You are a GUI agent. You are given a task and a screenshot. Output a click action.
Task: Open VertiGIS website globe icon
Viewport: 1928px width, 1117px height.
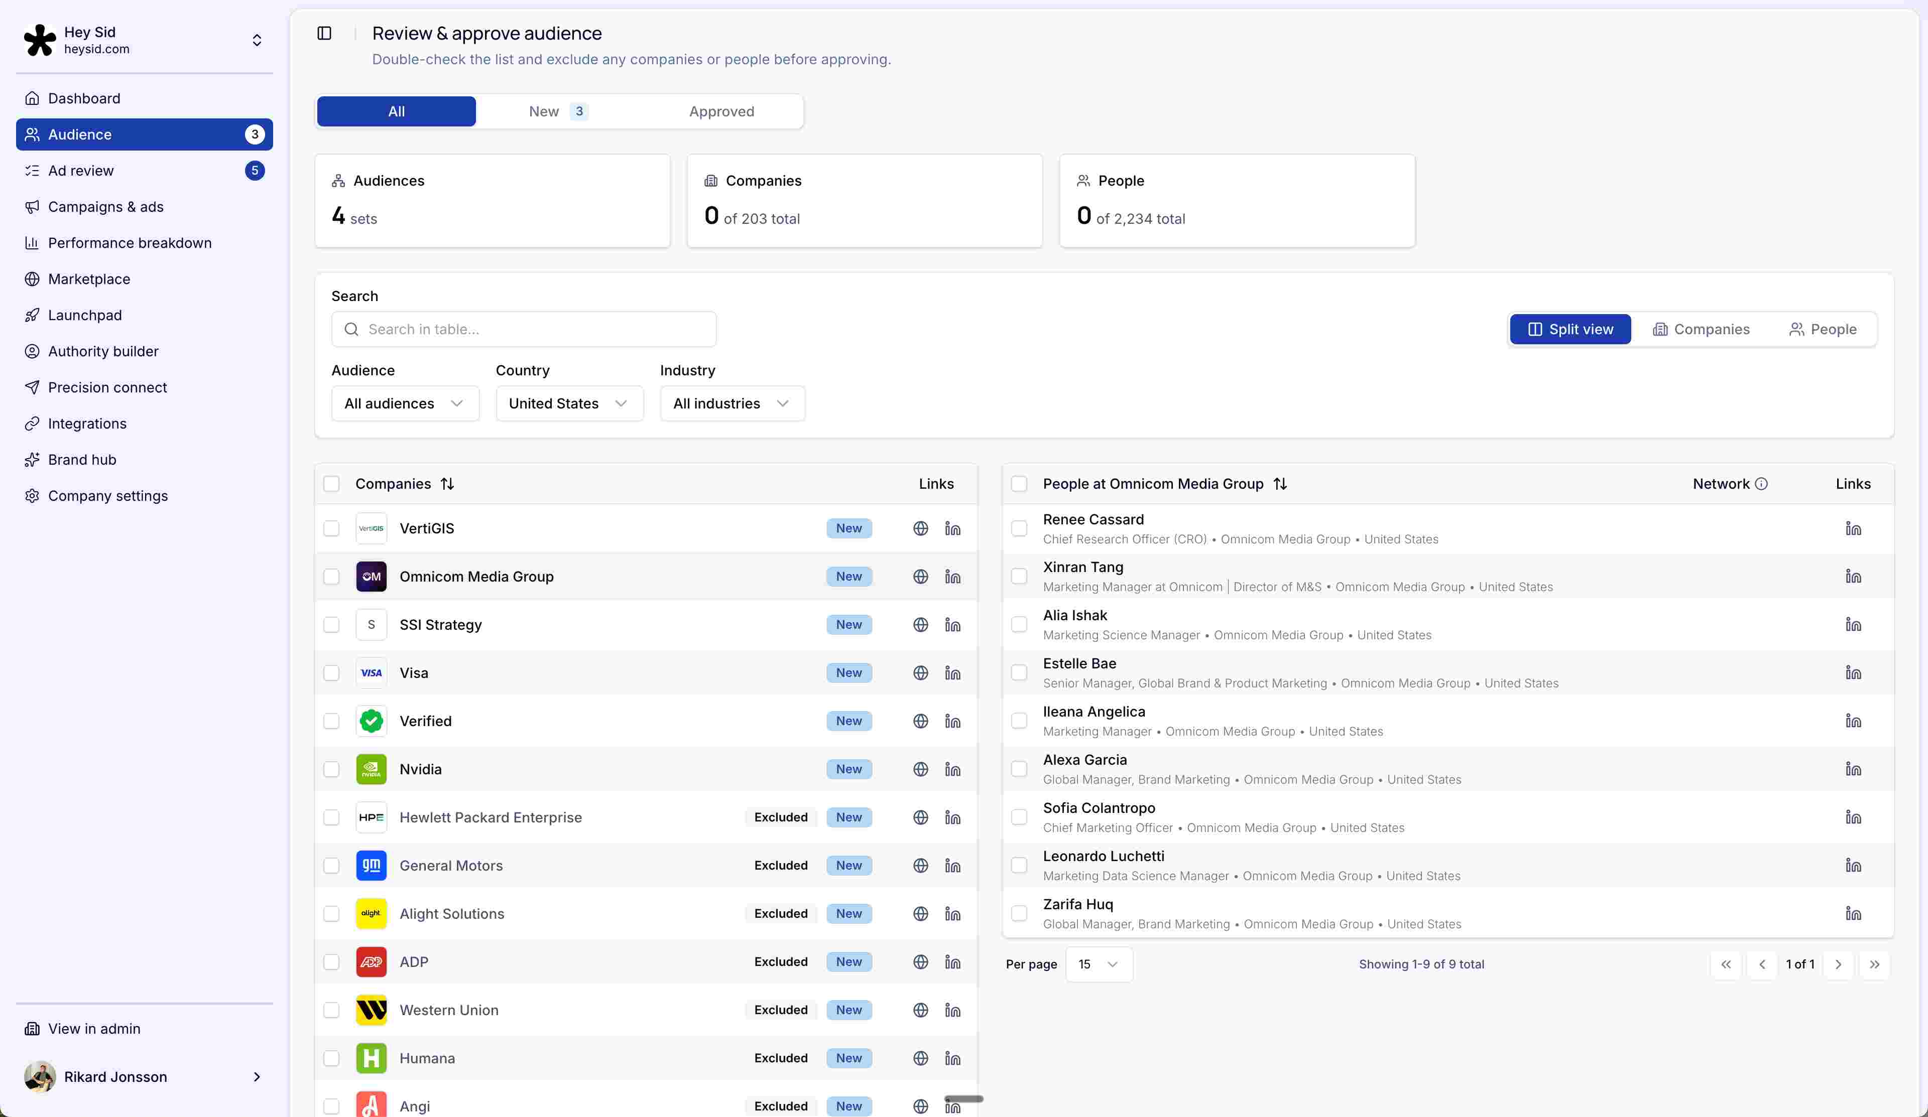click(x=920, y=528)
